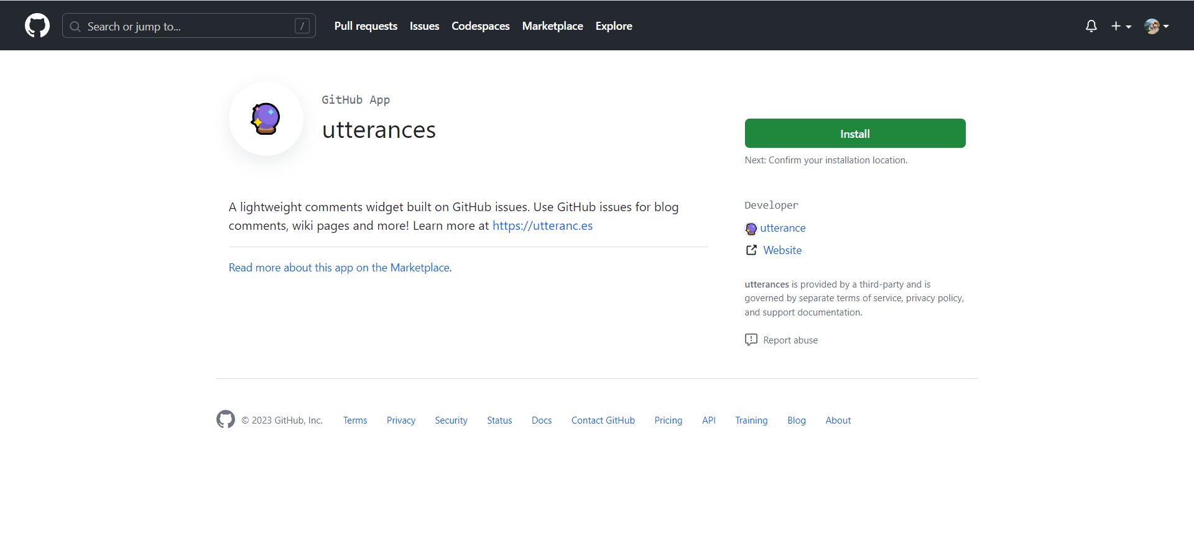1194x554 pixels.
Task: Open Docs in footer
Action: click(x=542, y=420)
